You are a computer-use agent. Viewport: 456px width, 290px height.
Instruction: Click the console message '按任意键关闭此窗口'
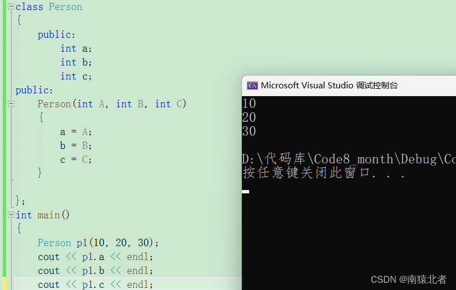tap(306, 173)
